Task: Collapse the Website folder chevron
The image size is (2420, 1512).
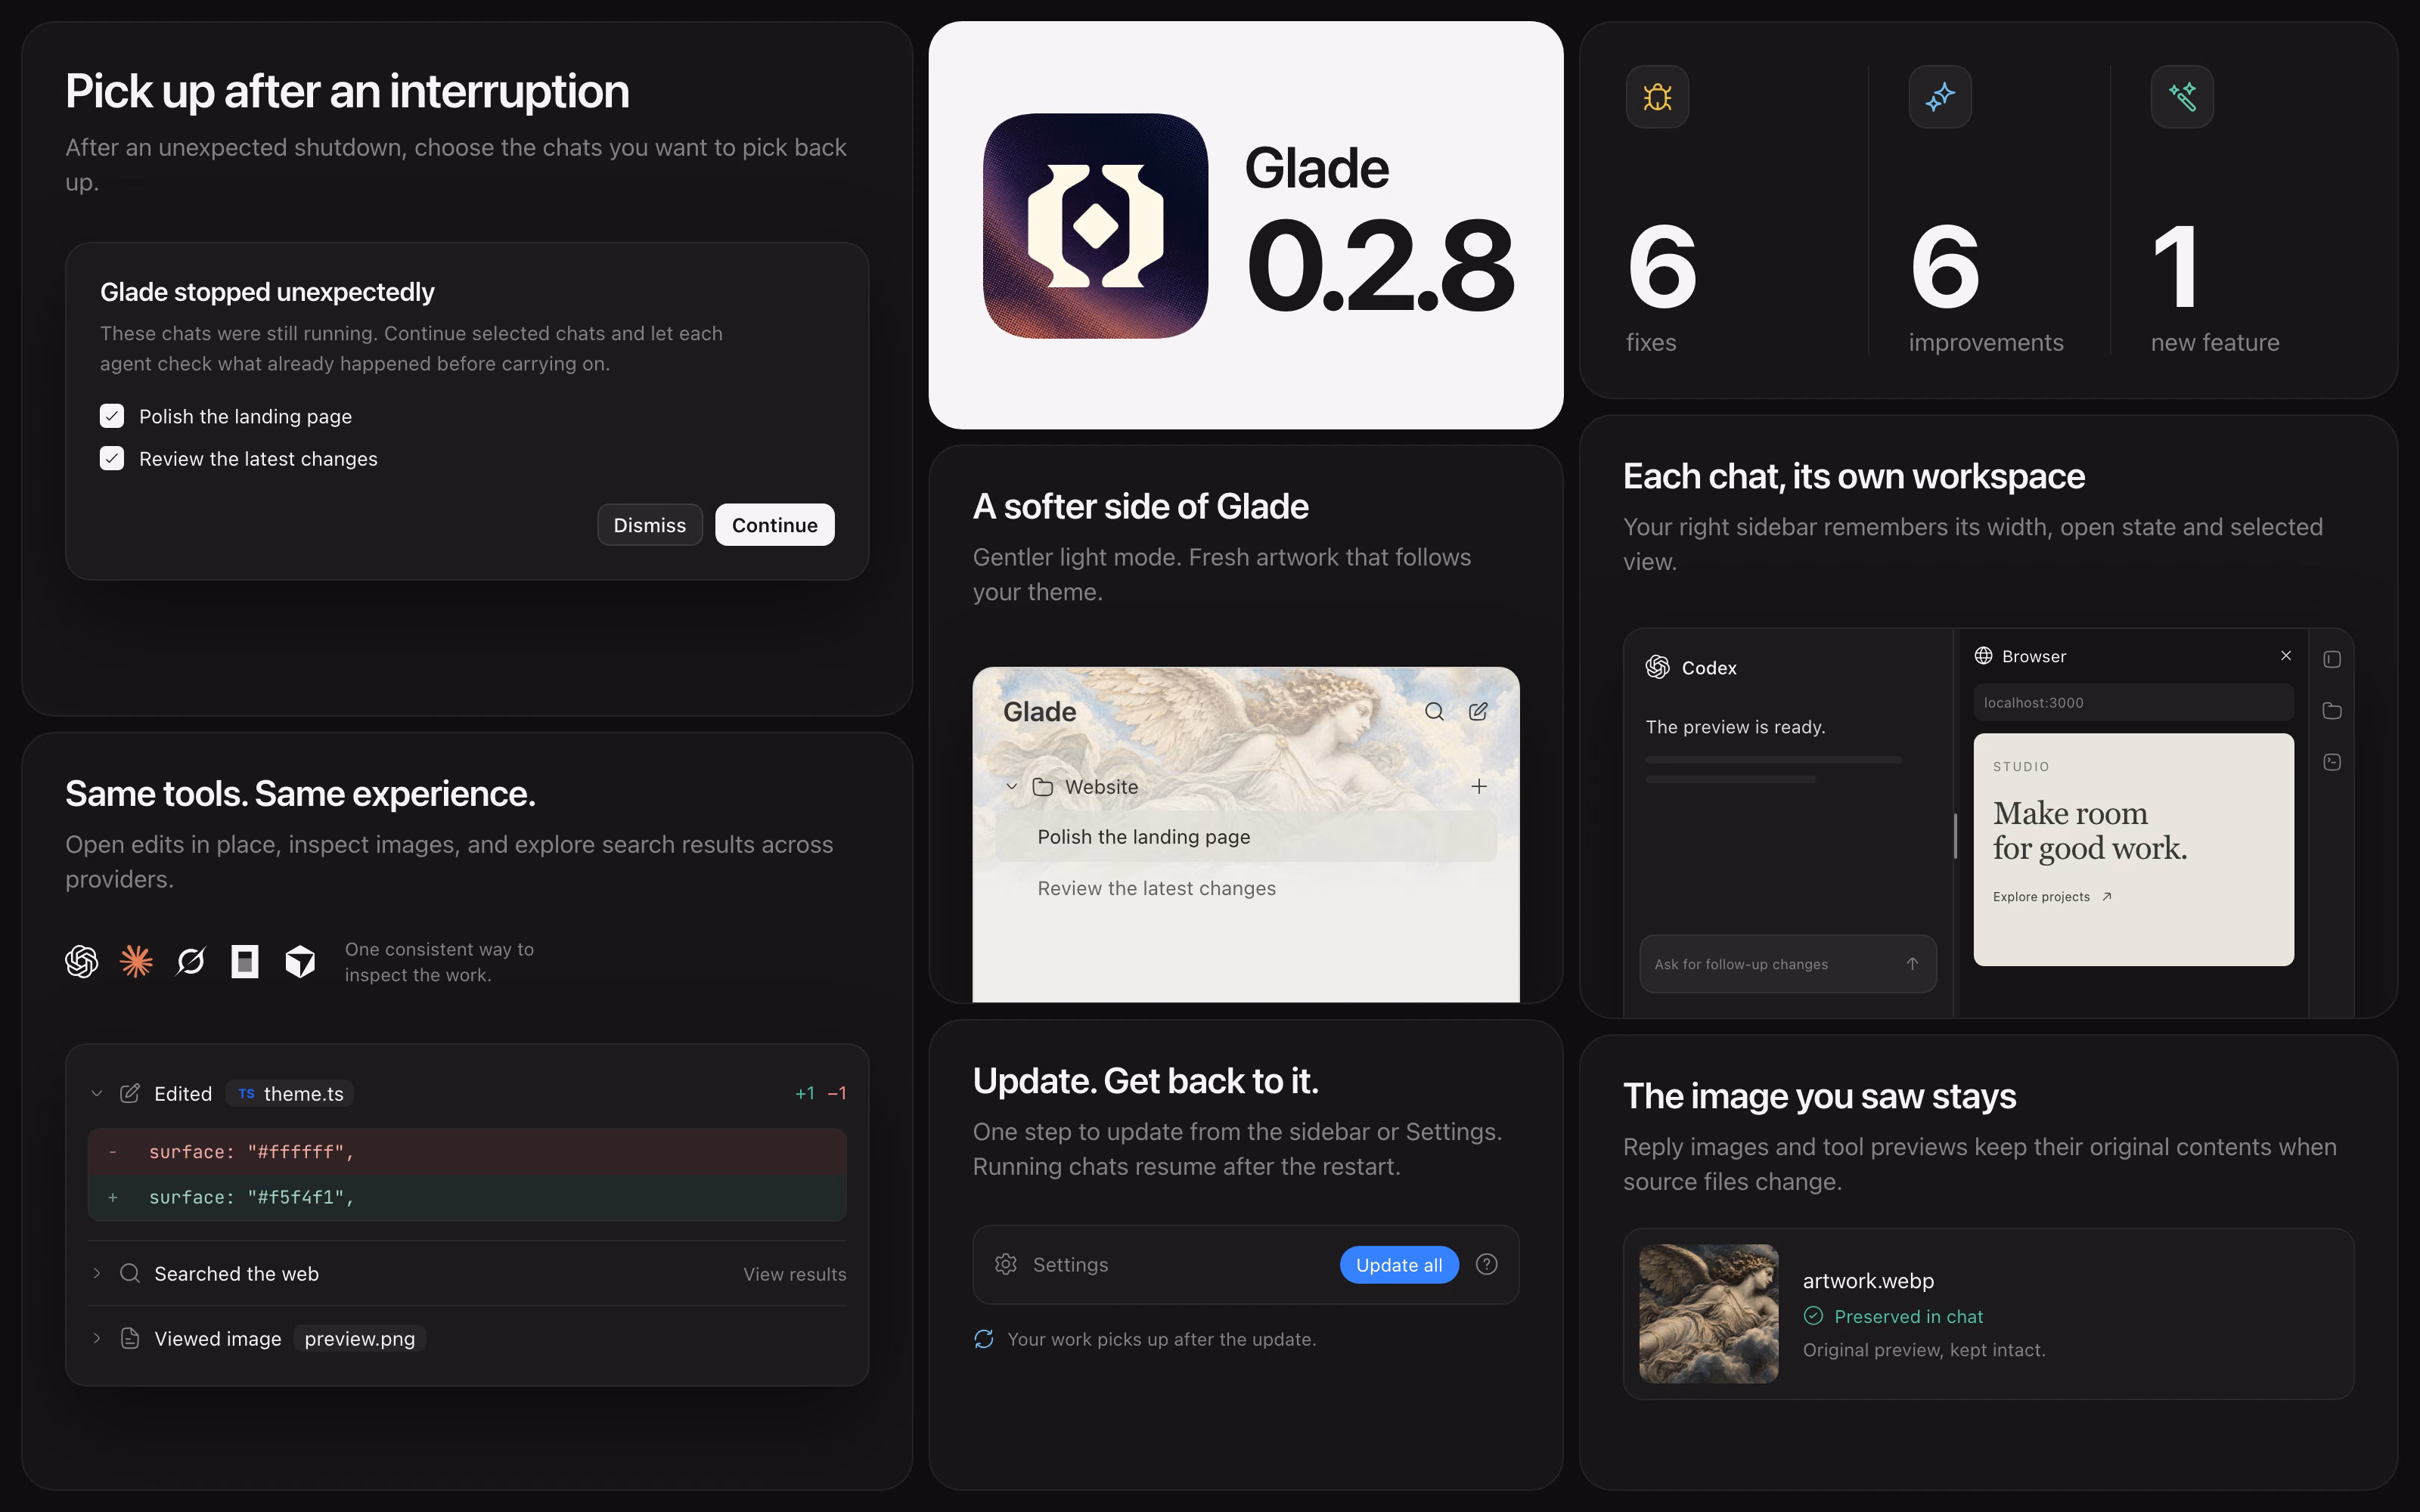Action: click(x=1012, y=787)
